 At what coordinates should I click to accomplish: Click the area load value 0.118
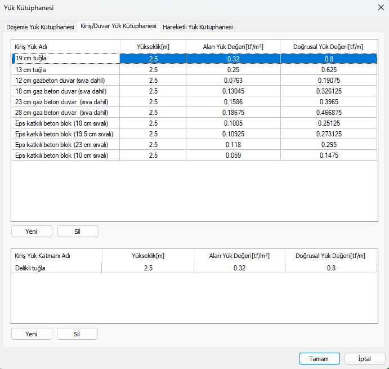233,145
